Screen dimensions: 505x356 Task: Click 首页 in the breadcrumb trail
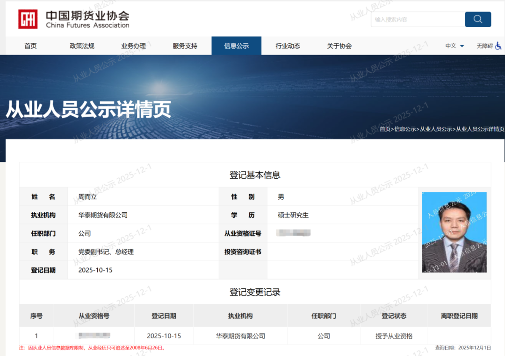384,129
